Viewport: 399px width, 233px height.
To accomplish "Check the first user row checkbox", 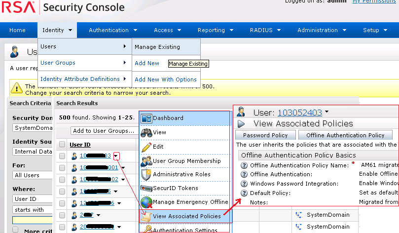I will (62, 156).
